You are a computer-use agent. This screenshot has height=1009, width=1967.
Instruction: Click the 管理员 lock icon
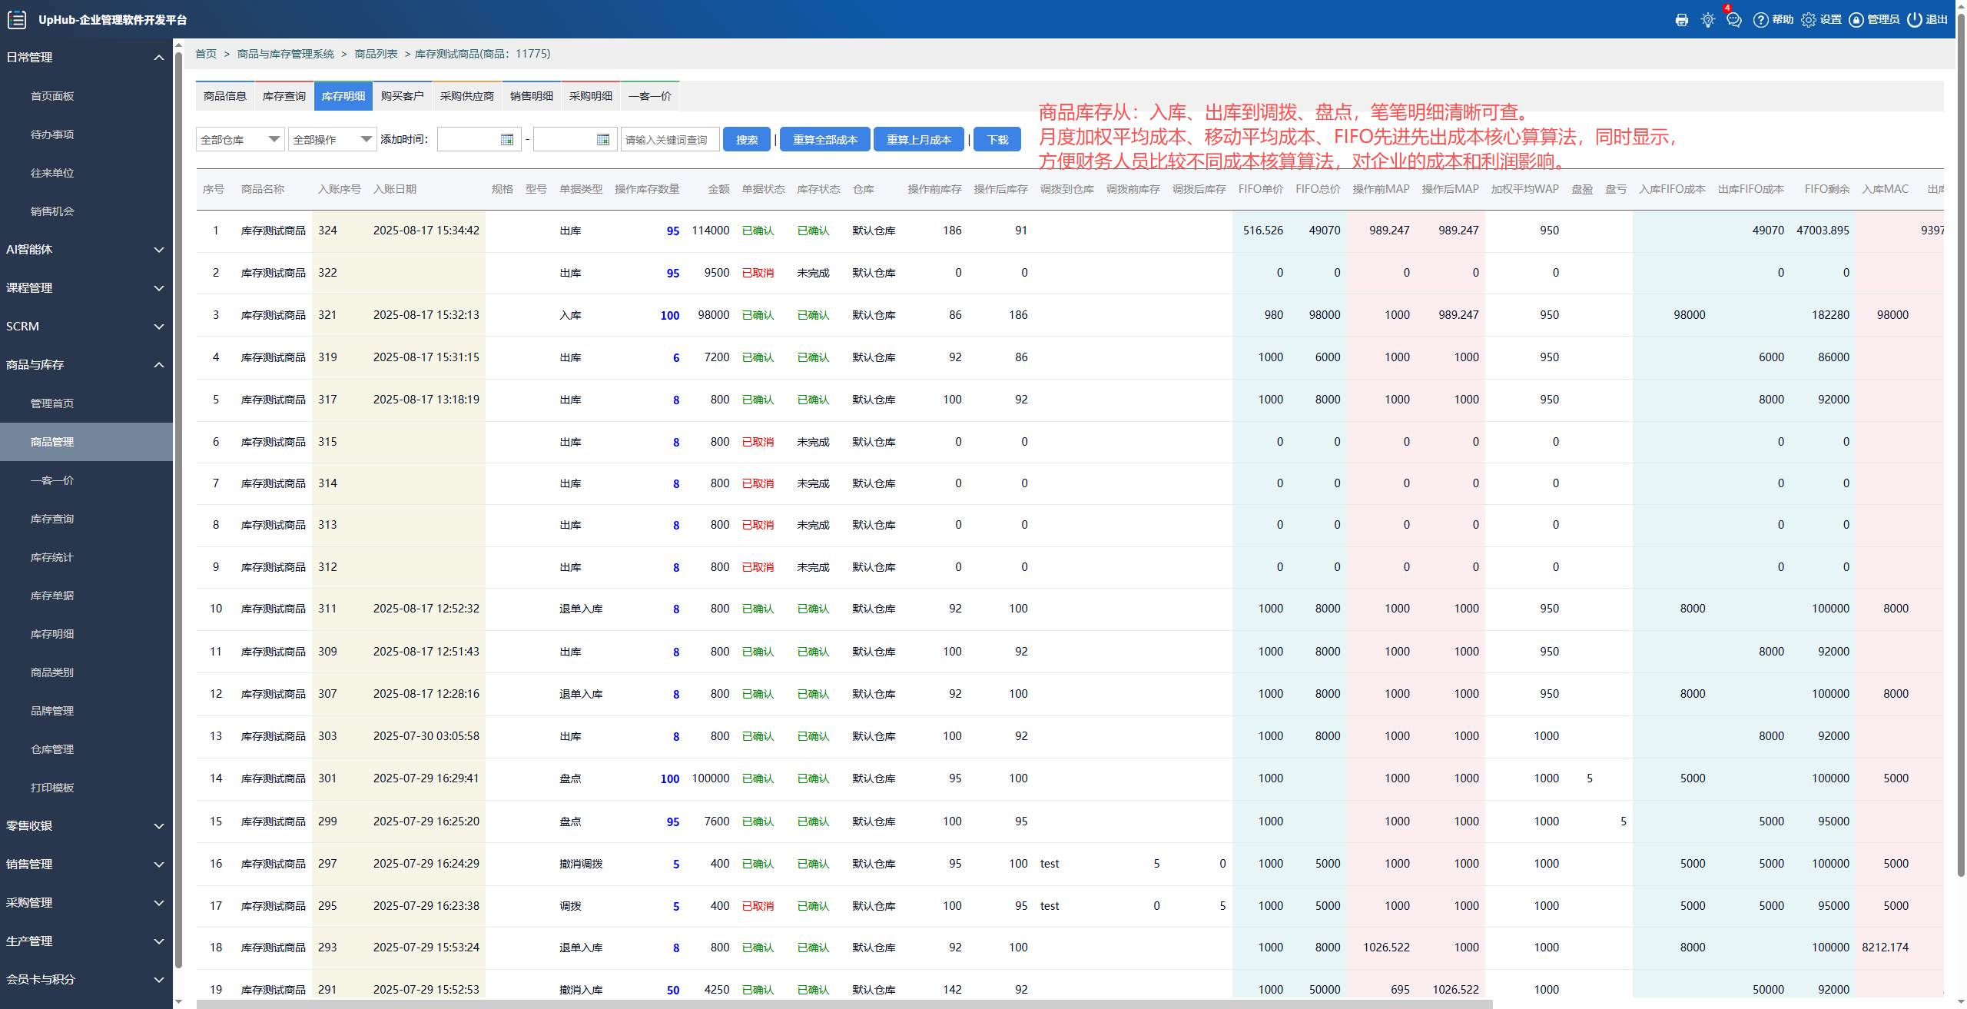coord(1856,20)
